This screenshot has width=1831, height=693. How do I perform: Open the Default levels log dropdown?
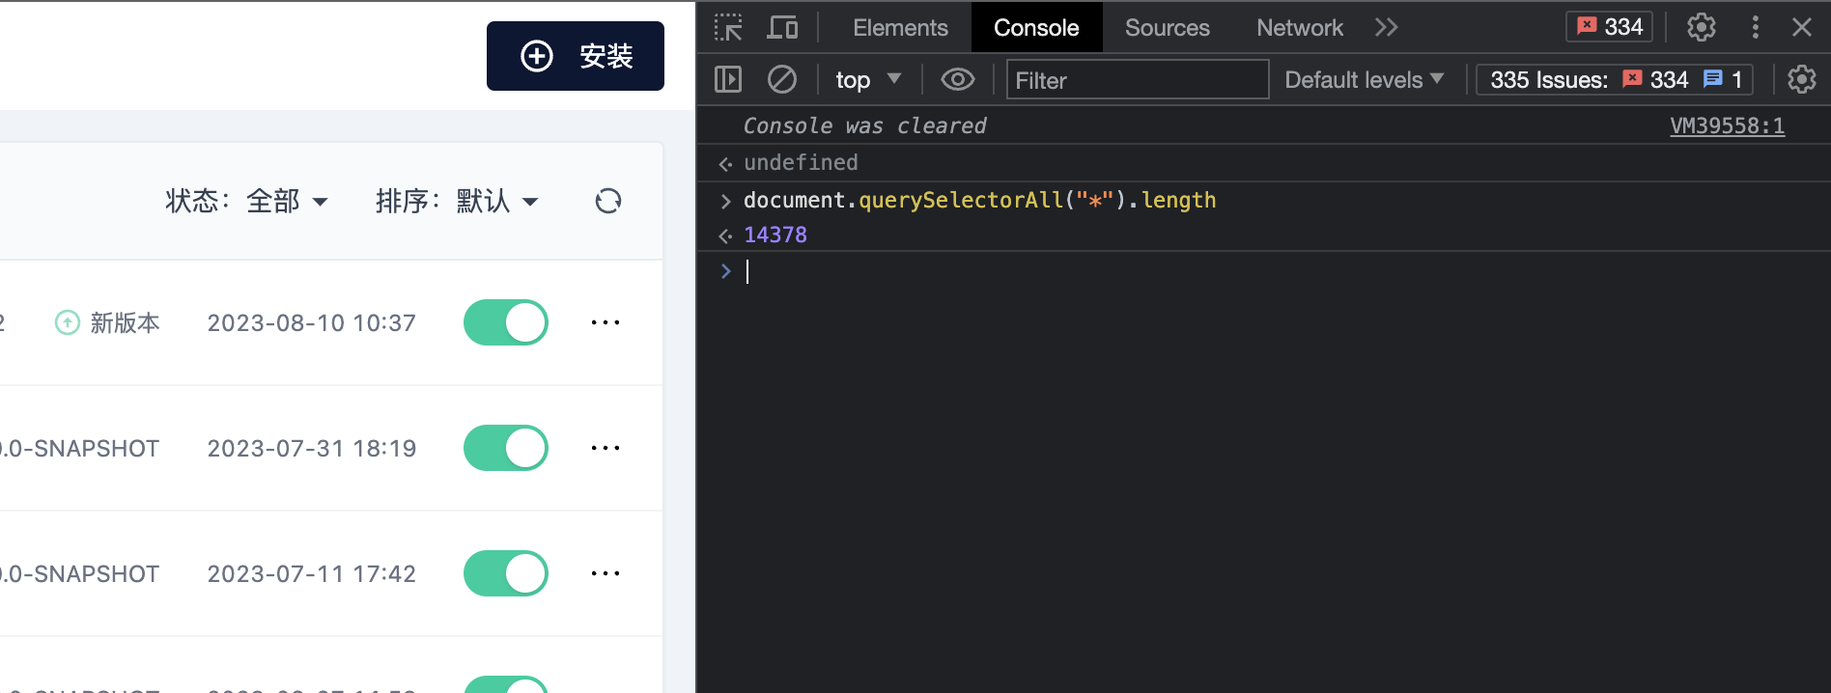point(1364,79)
